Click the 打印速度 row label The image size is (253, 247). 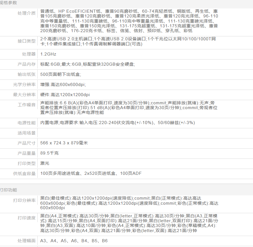tap(27, 218)
